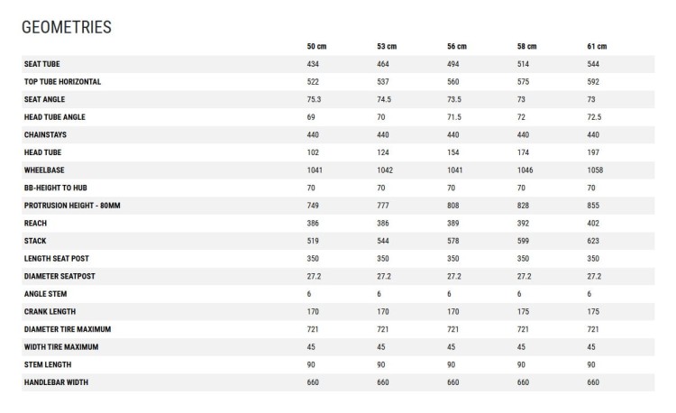The width and height of the screenshot is (676, 413).
Task: Click the HEAD TUBE ANGLE row label
Action: click(x=55, y=117)
